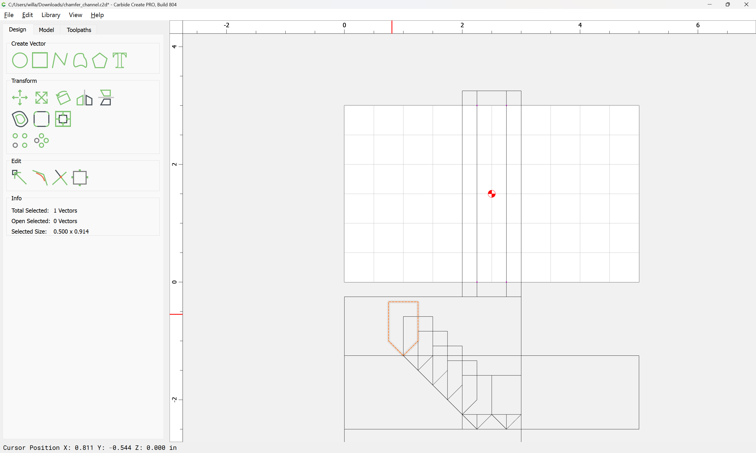Click the Offset Path tool
This screenshot has height=453, width=756.
click(20, 119)
